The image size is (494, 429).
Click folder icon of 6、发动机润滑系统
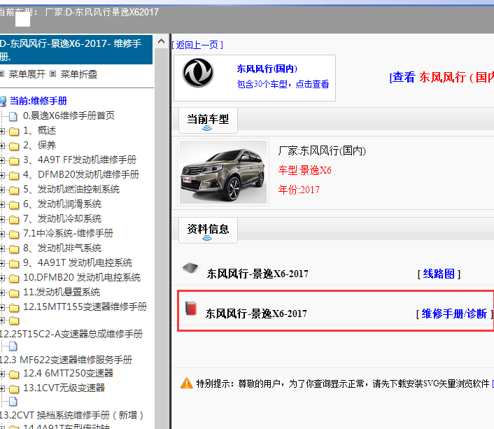pyautogui.click(x=14, y=205)
